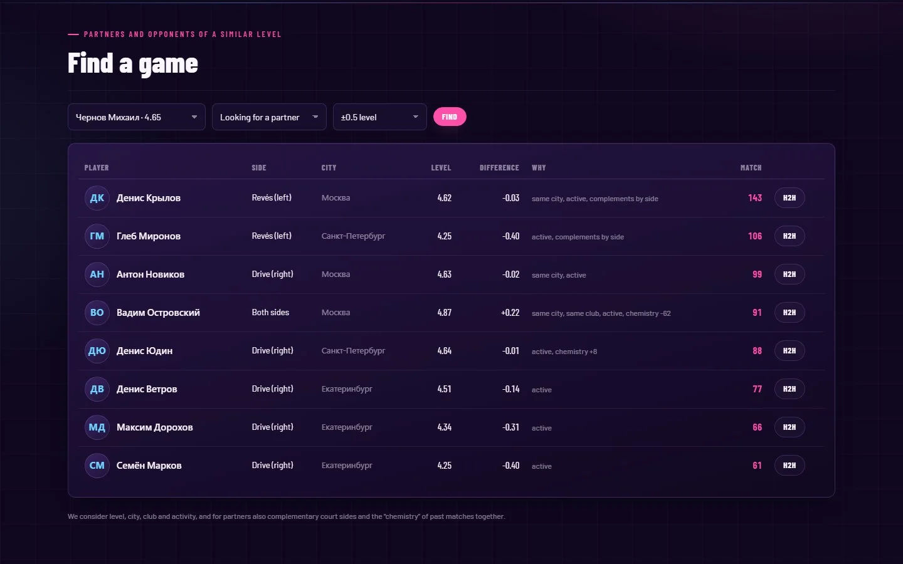
Task: Click level value 4.62
Action: 445,198
